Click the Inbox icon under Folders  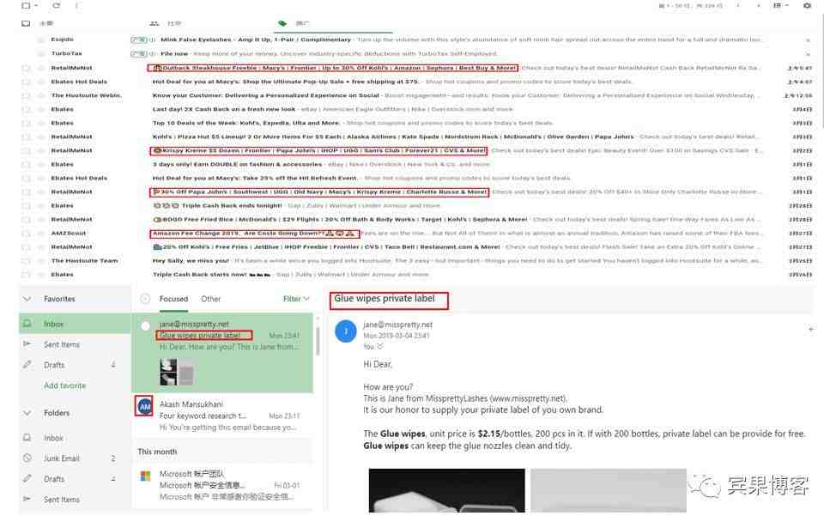[27, 437]
